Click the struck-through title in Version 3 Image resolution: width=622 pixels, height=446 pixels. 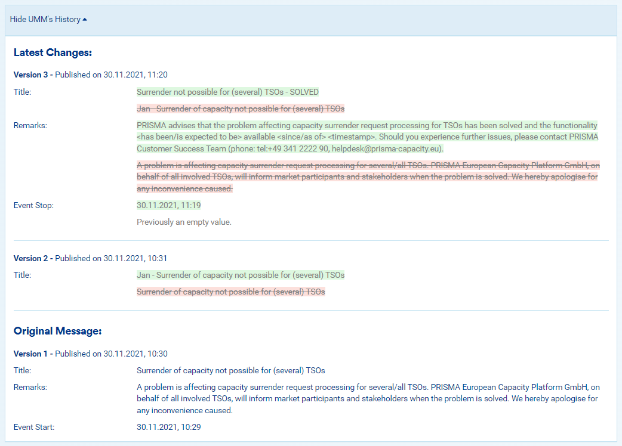240,109
